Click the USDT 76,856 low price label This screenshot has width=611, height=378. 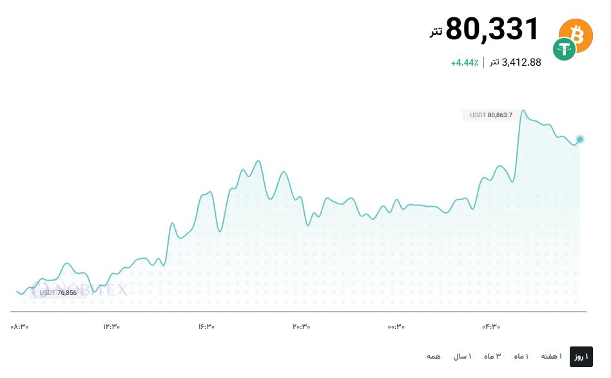tap(58, 293)
